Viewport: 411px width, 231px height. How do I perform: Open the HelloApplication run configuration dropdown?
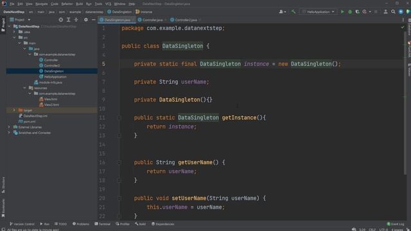point(318,12)
